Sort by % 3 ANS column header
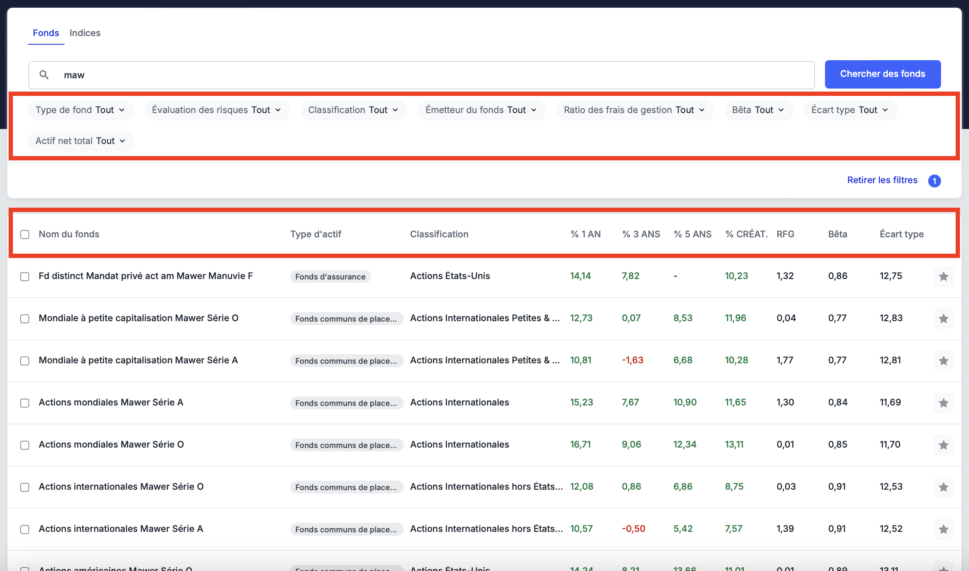Viewport: 969px width, 571px height. coord(641,234)
